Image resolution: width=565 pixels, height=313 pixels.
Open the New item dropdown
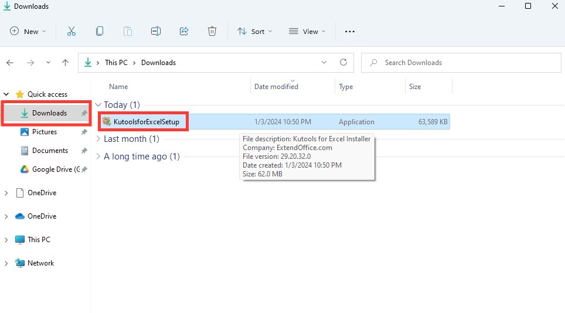[x=28, y=31]
